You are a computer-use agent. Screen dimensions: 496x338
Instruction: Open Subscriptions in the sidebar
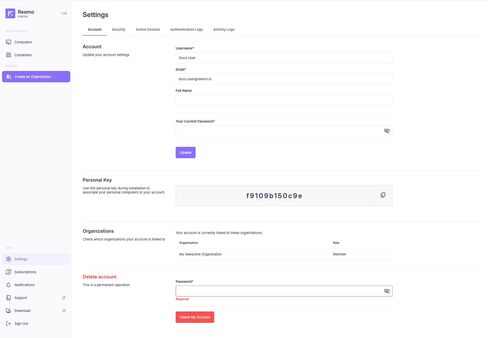25,272
